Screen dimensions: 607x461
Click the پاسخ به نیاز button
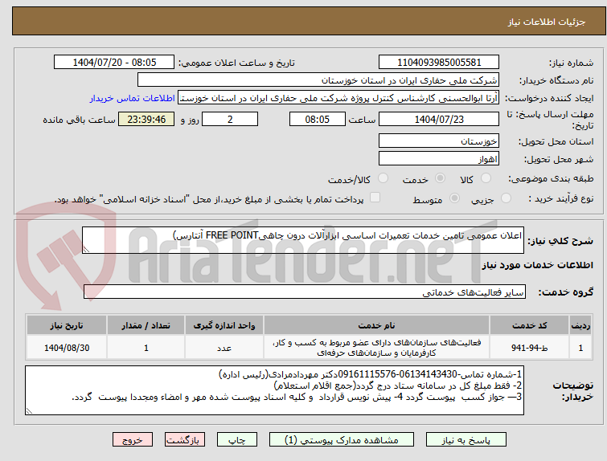coord(466,440)
